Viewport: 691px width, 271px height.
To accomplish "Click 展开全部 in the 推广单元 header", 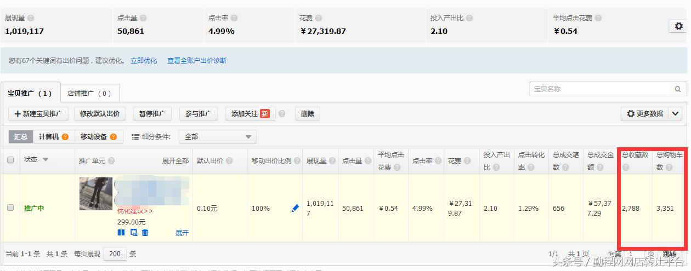I will point(175,161).
